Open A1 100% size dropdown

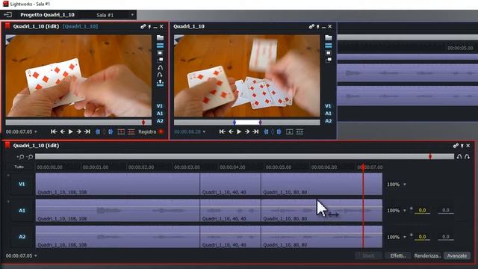(405, 211)
